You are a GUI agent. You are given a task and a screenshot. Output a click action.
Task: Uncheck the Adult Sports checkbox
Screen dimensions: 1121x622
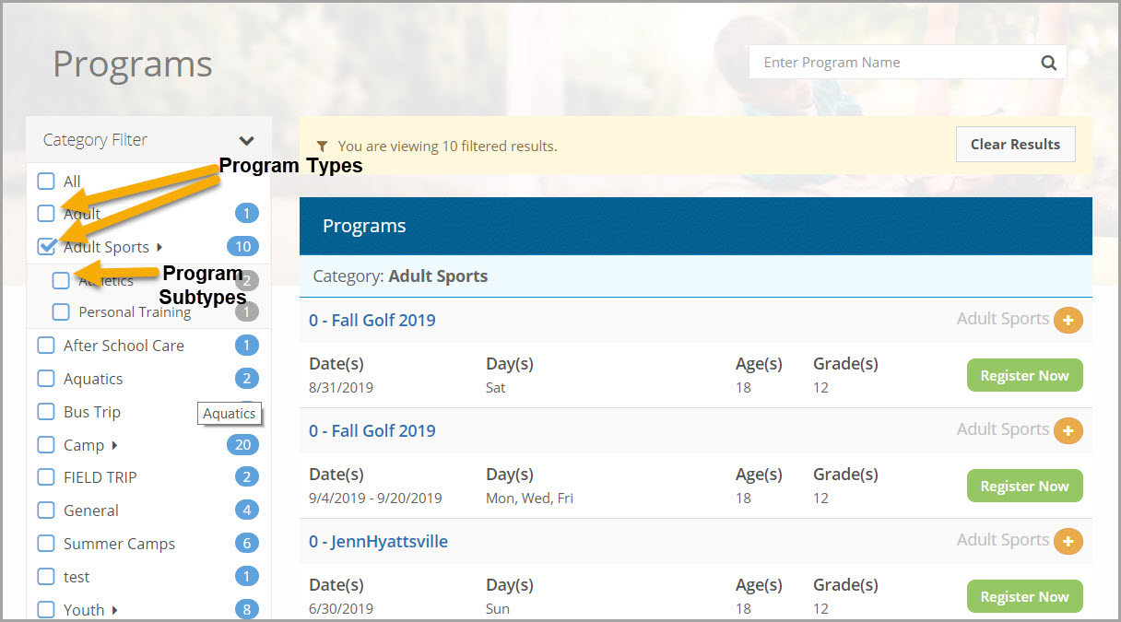tap(46, 246)
